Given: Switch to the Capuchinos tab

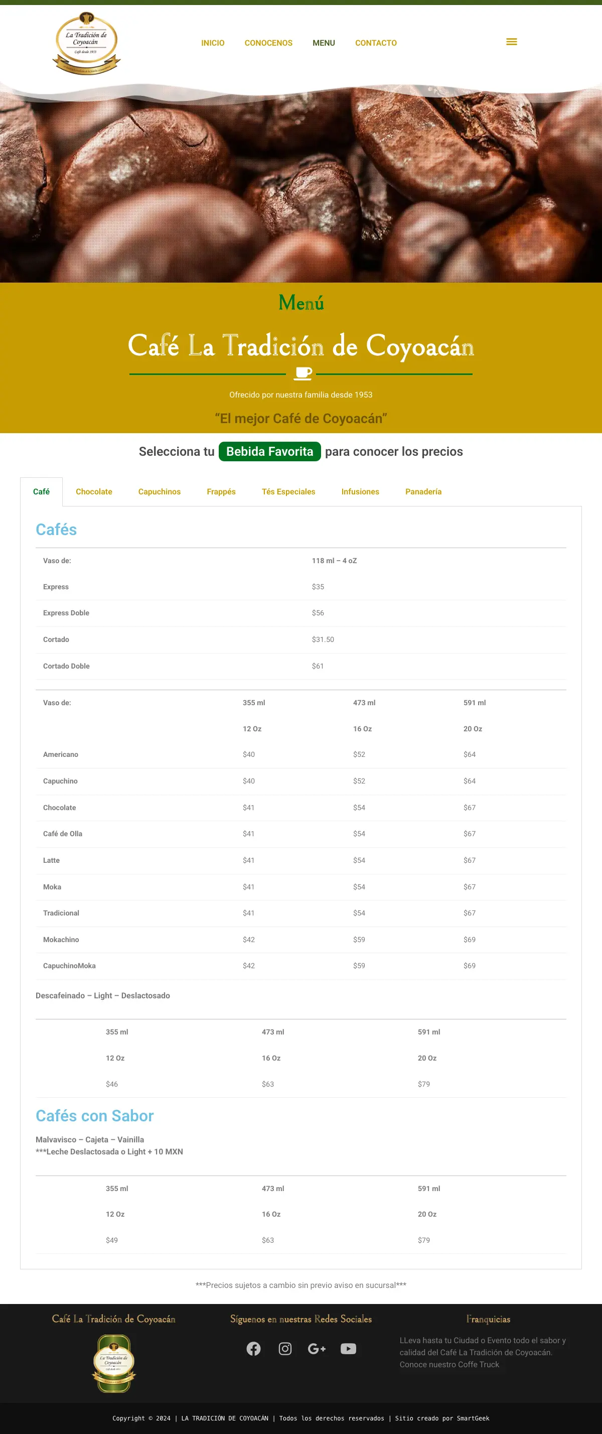Looking at the screenshot, I should [x=160, y=491].
